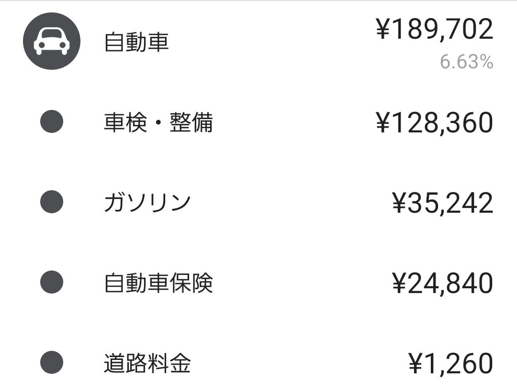Select the bullet beside 道路料金
This screenshot has width=517, height=391.
point(52,362)
